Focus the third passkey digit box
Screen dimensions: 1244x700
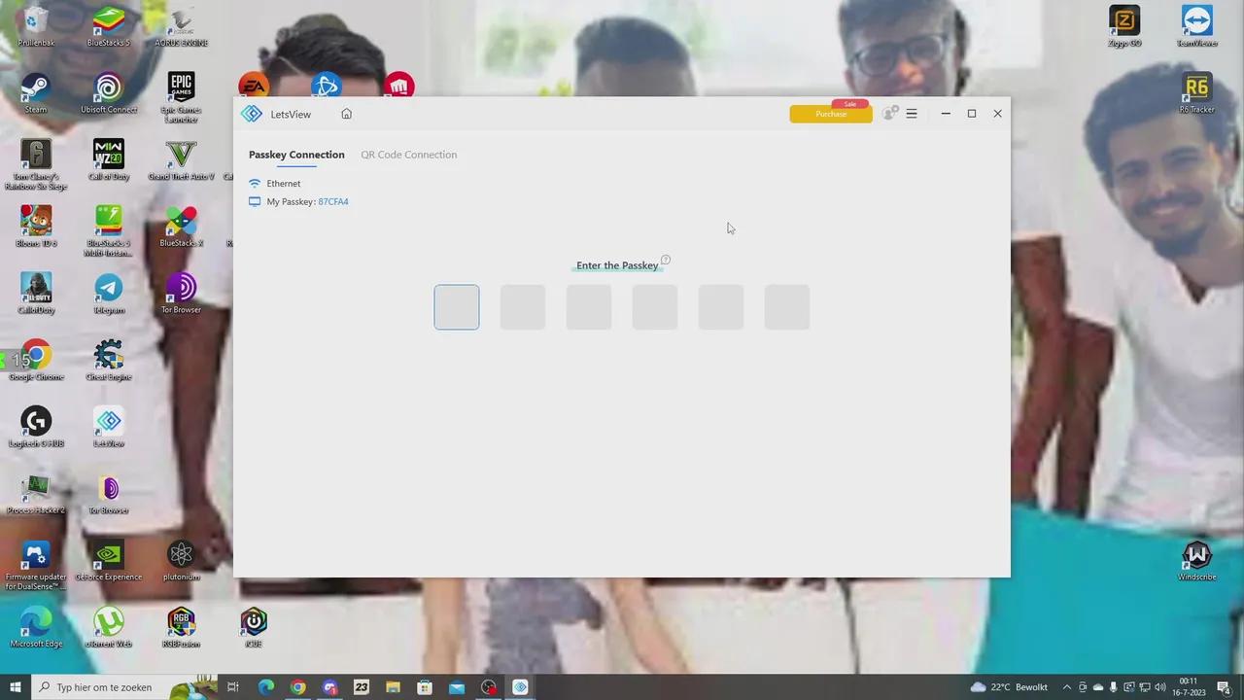[589, 307]
